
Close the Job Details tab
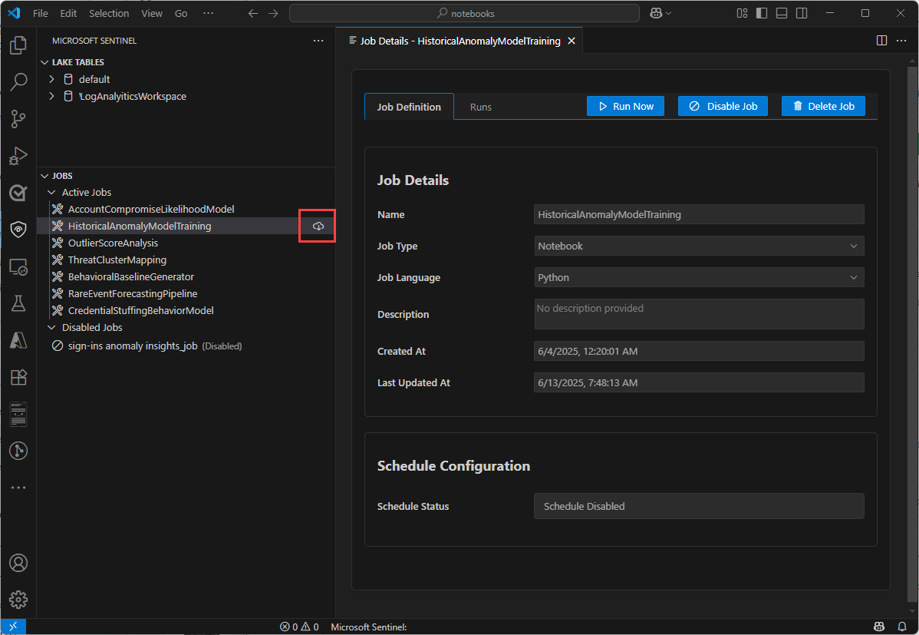[x=571, y=41]
